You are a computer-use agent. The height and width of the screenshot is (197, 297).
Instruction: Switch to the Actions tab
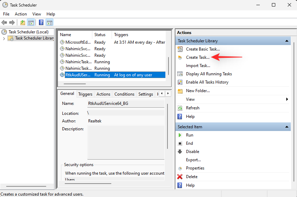click(103, 94)
